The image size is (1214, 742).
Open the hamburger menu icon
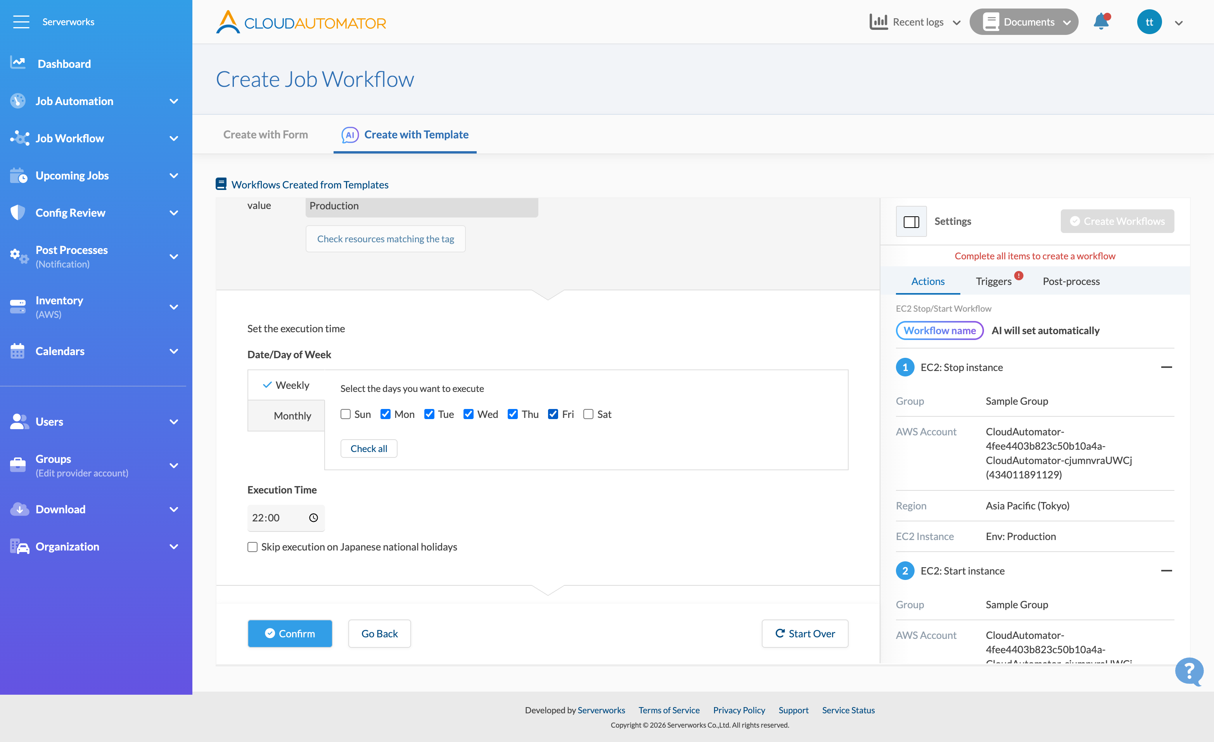tap(21, 22)
